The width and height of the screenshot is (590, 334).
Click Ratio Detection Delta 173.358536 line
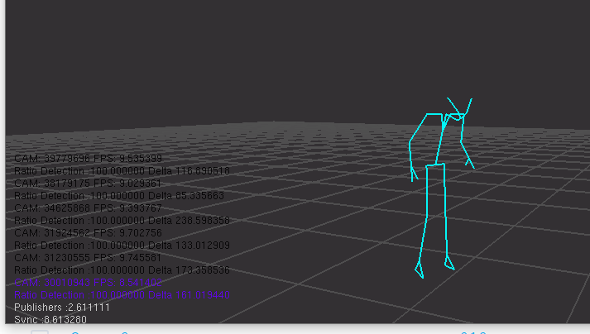coord(122,270)
